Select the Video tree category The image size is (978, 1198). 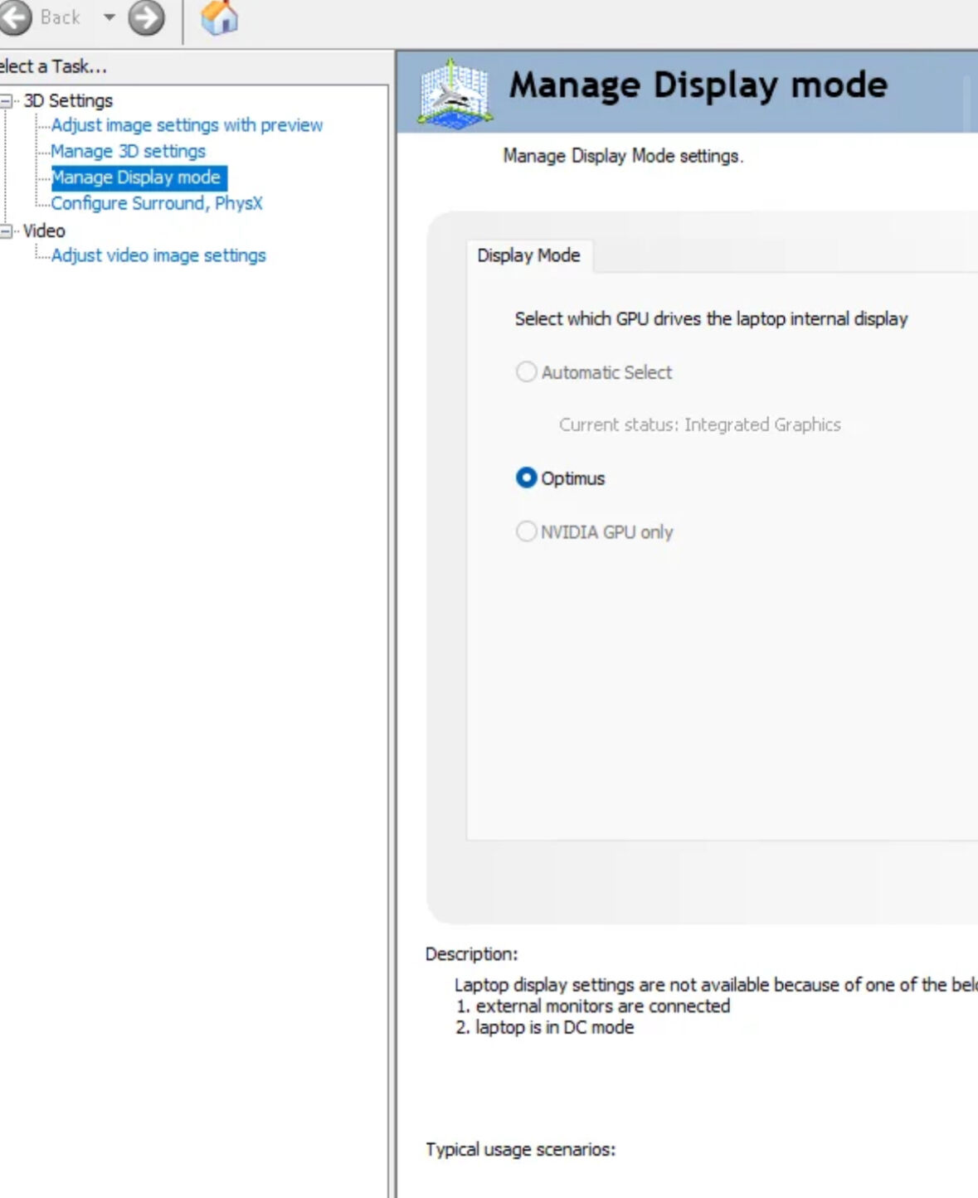click(44, 230)
